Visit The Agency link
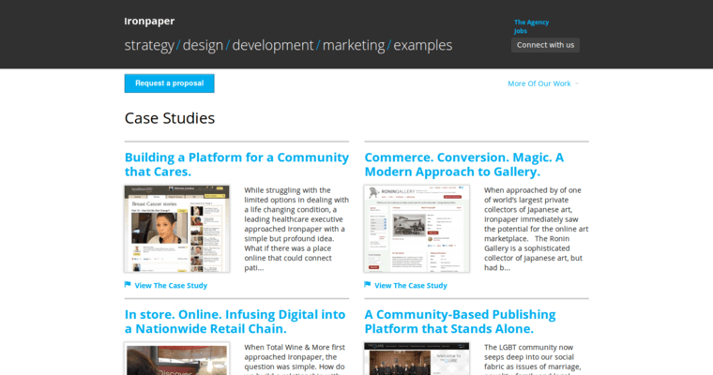The image size is (713, 375). point(531,22)
